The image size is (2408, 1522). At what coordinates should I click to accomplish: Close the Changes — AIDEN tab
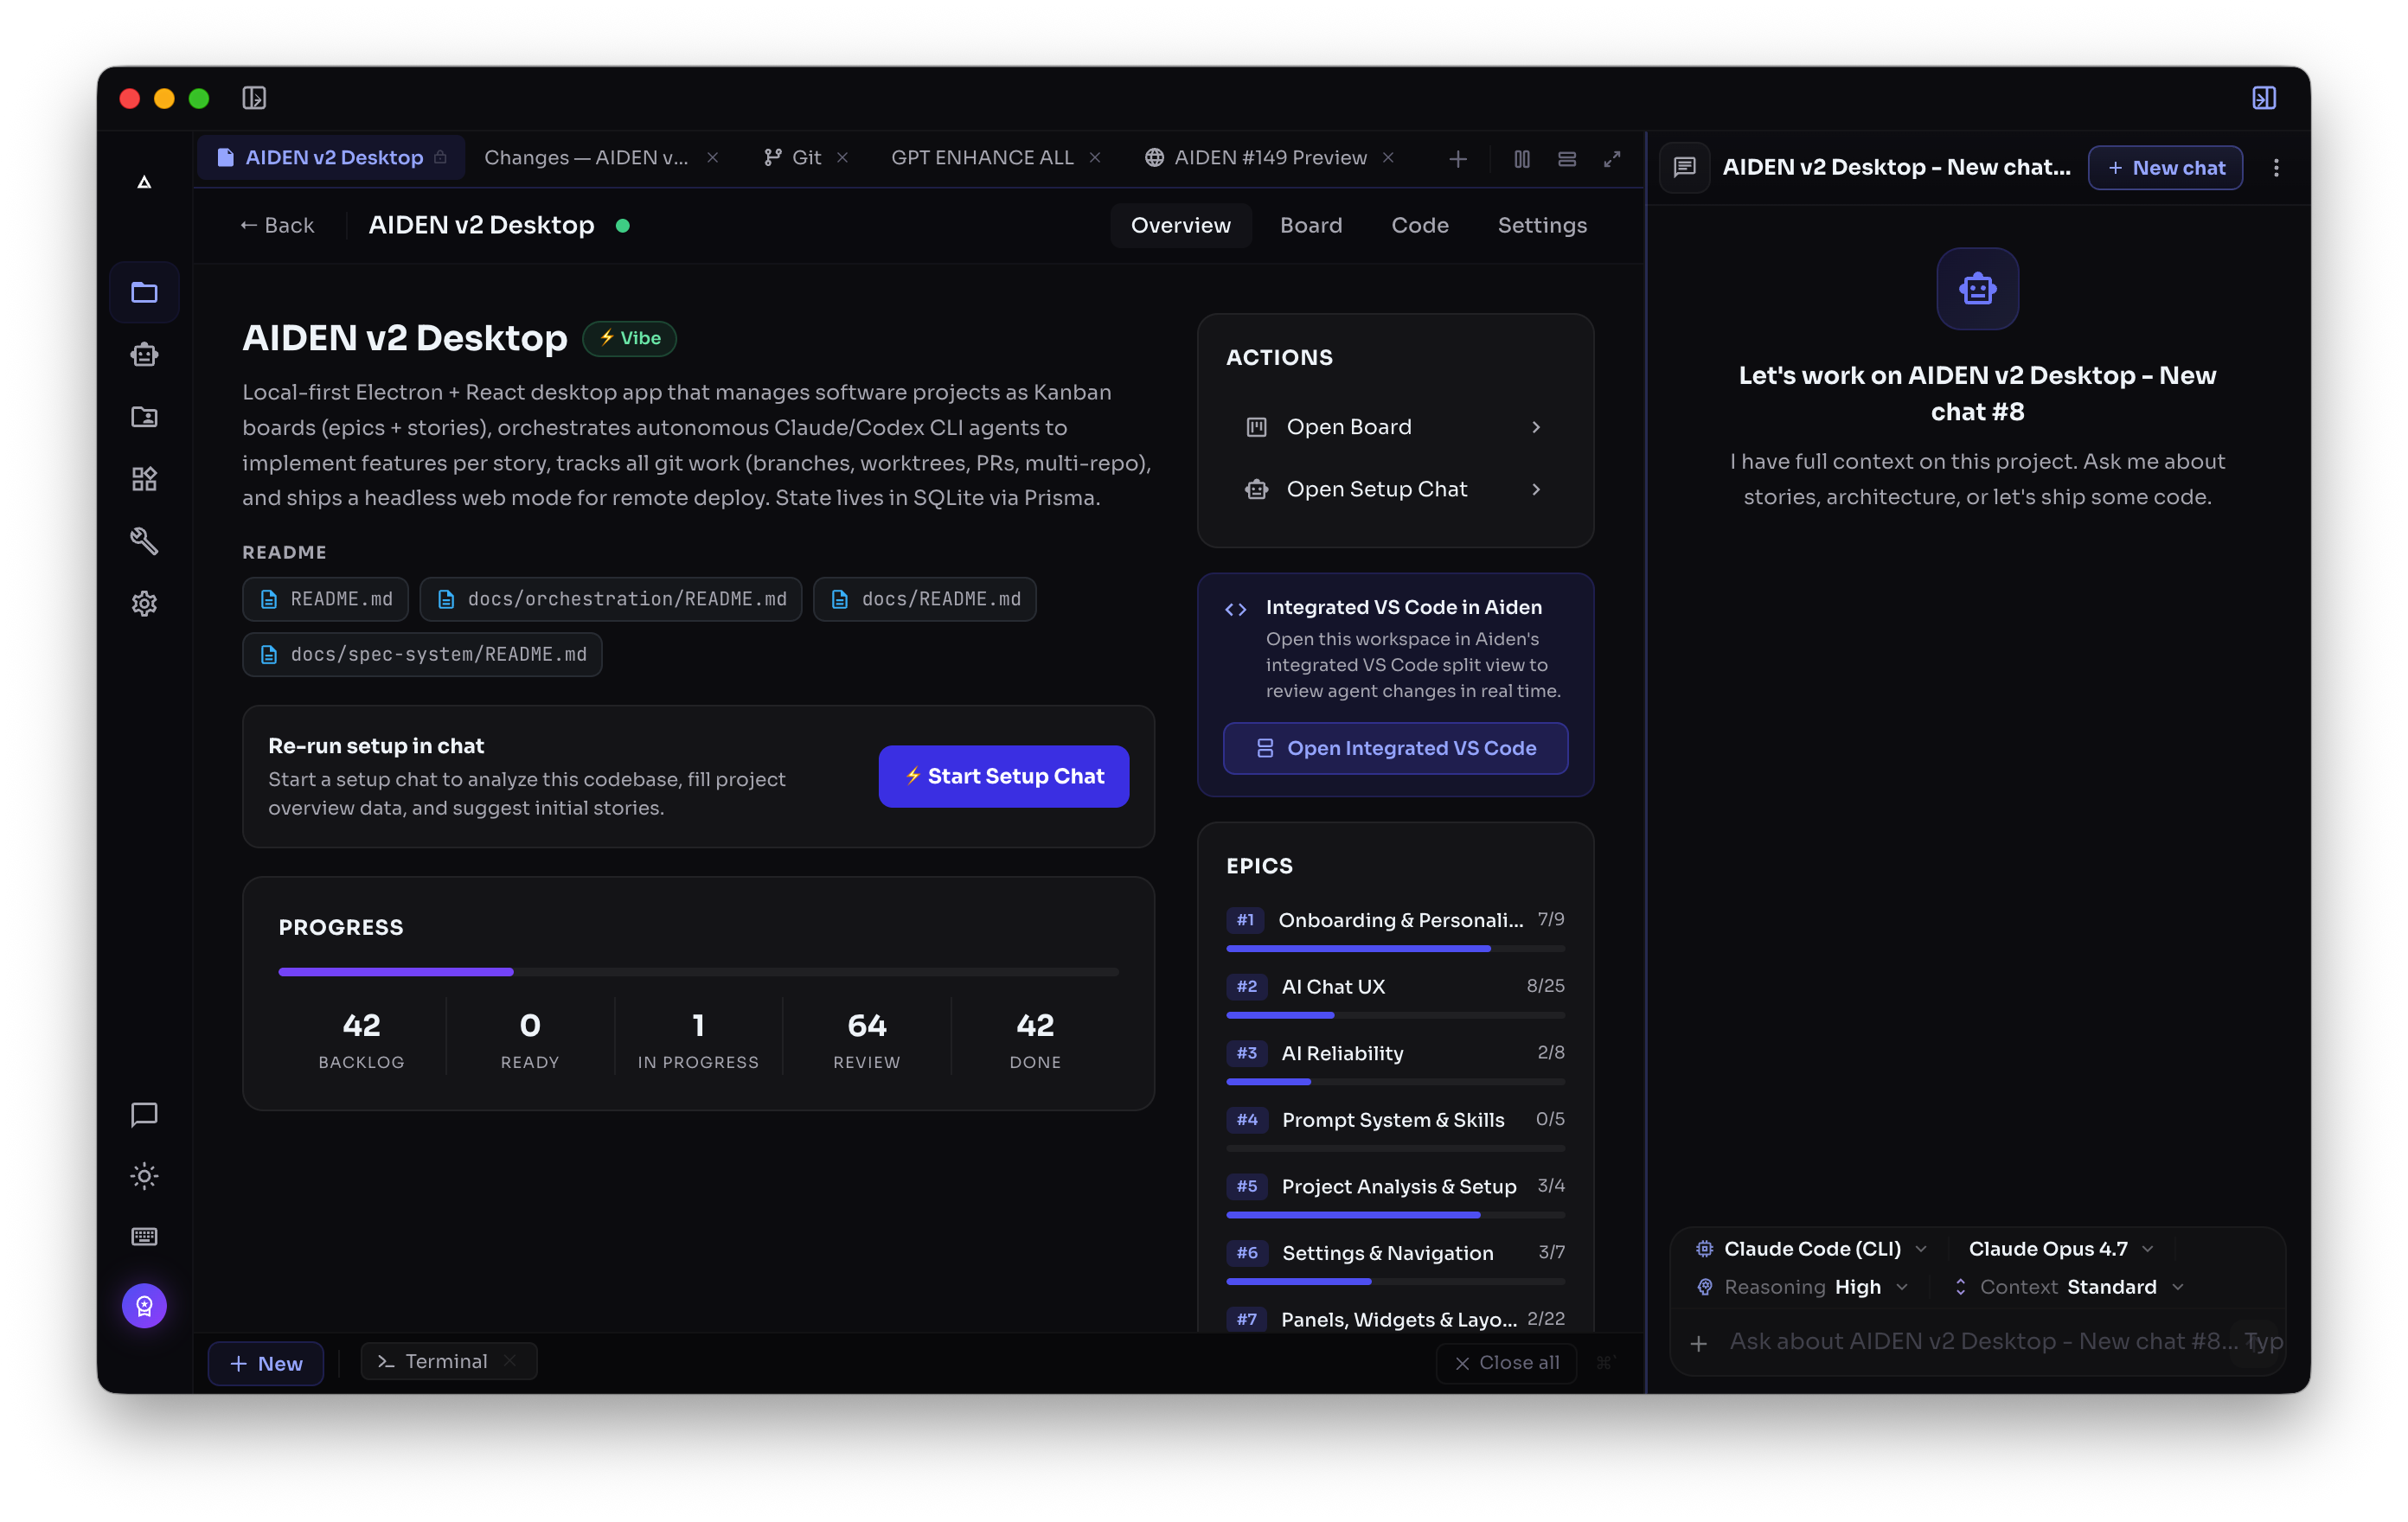pos(712,158)
